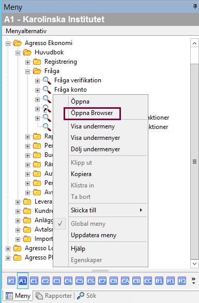
Task: Switch to the C1 client icon
Action: (x=34, y=281)
